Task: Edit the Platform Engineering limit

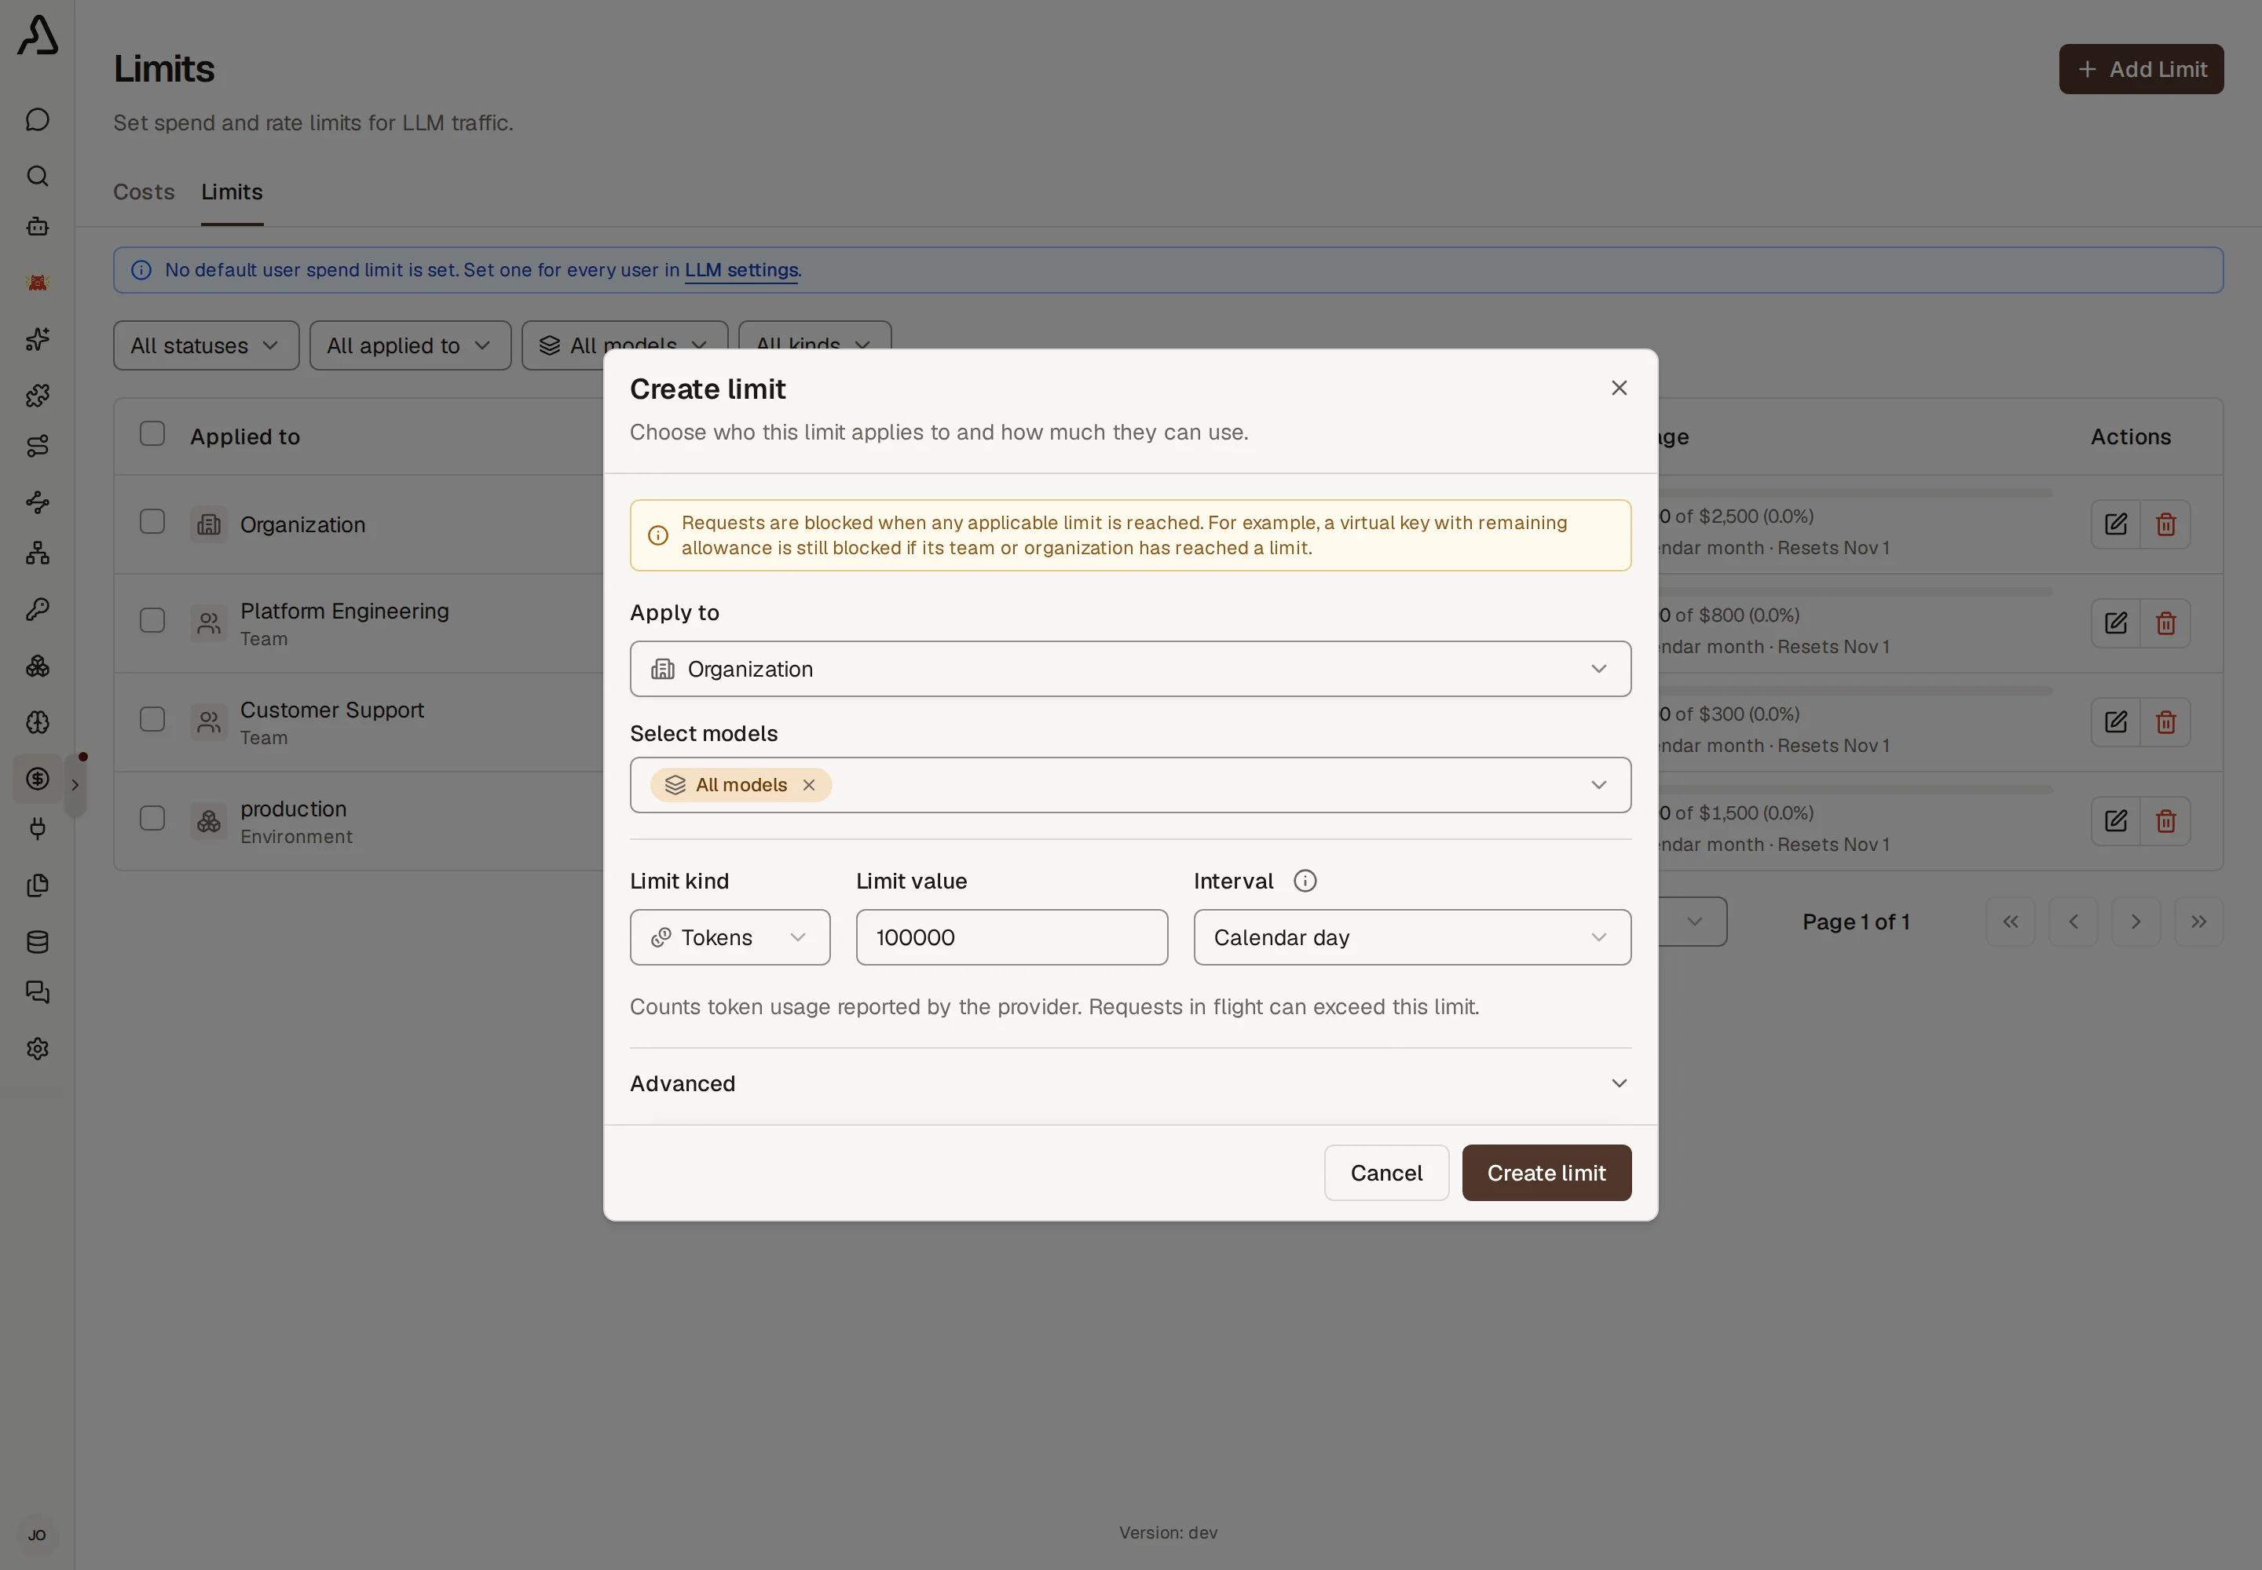Action: point(2115,623)
